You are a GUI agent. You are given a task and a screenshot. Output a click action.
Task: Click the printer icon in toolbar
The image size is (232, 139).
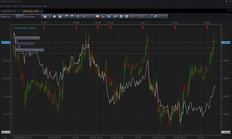coord(103,16)
